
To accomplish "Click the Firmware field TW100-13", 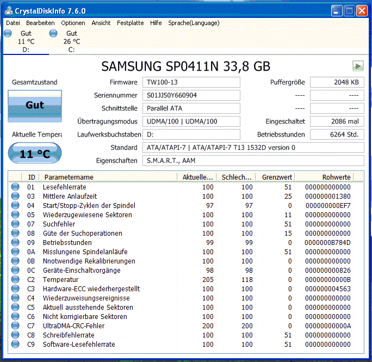I will 191,82.
